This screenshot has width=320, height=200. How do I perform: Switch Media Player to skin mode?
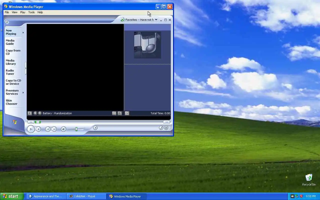click(x=166, y=128)
